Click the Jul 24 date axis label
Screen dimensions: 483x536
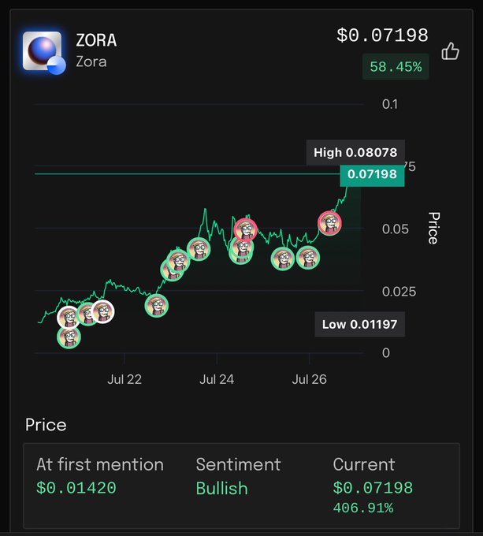(217, 379)
